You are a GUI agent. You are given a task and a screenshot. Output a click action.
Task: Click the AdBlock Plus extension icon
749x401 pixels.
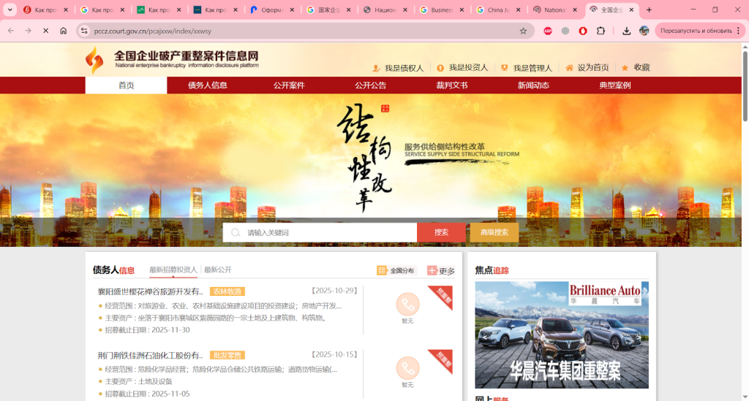click(x=547, y=31)
